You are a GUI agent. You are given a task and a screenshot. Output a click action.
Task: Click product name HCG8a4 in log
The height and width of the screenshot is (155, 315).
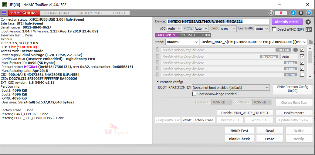click(x=31, y=67)
